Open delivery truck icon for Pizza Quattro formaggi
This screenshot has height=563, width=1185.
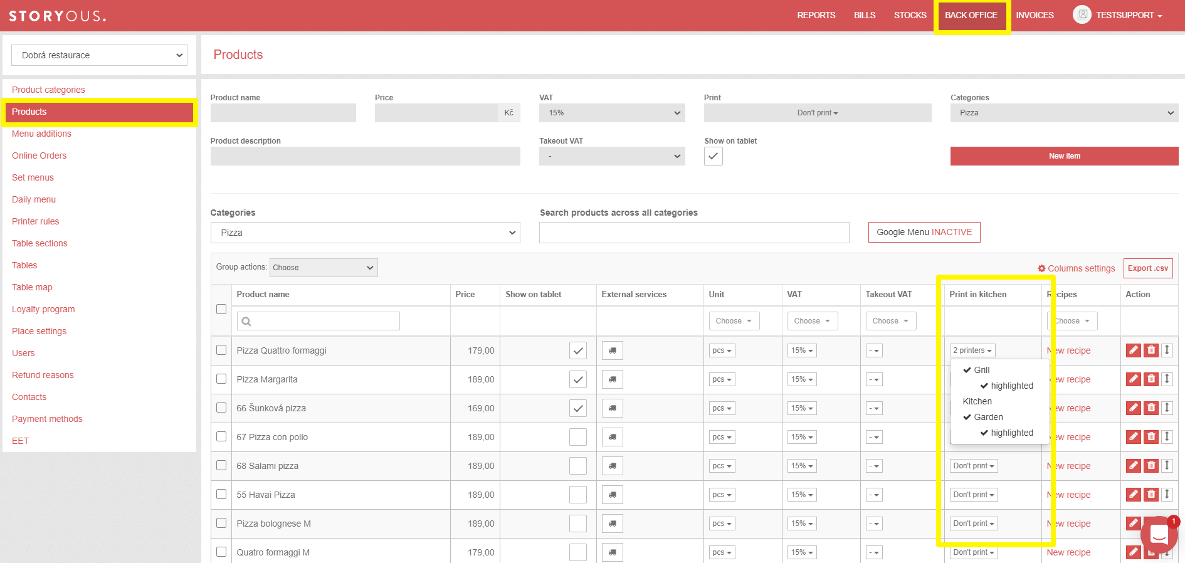pos(613,350)
